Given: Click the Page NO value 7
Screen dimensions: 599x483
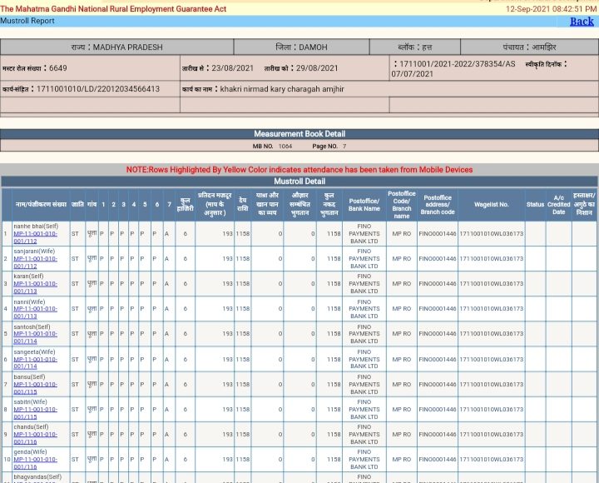Looking at the screenshot, I should [344, 146].
